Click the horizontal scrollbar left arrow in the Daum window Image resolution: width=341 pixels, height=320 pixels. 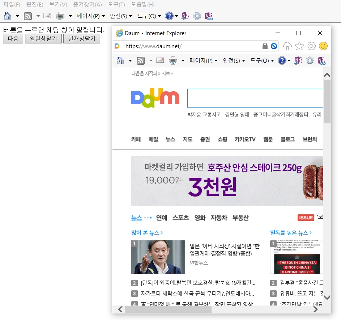[x=120, y=310]
